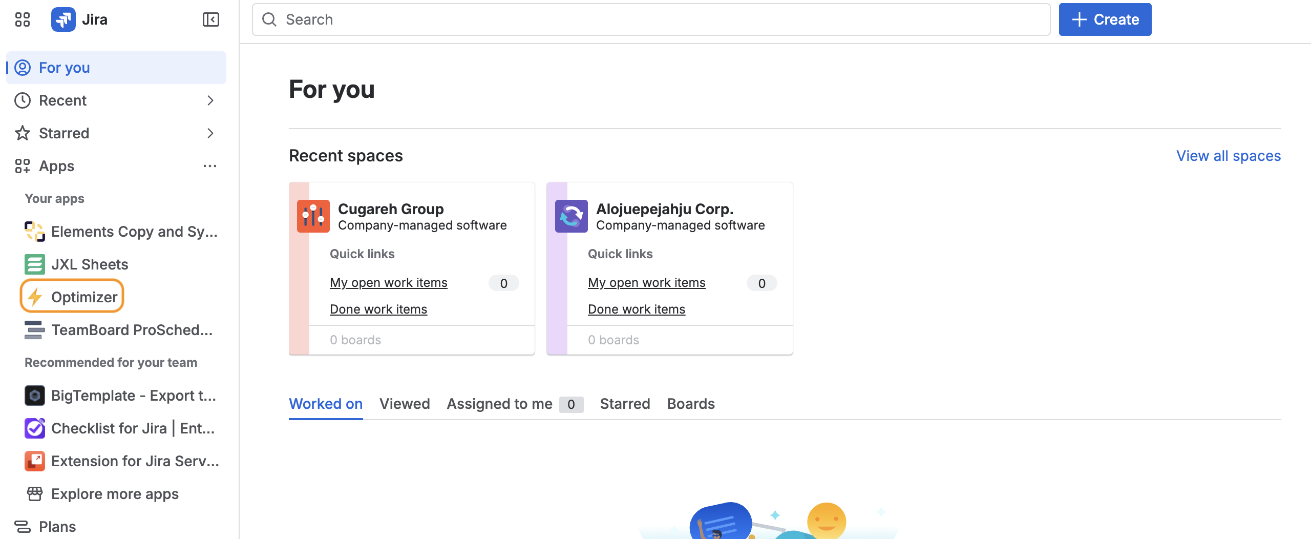Screen dimensions: 1311x539
Task: Expand the Starred menu chevron
Action: pos(210,133)
